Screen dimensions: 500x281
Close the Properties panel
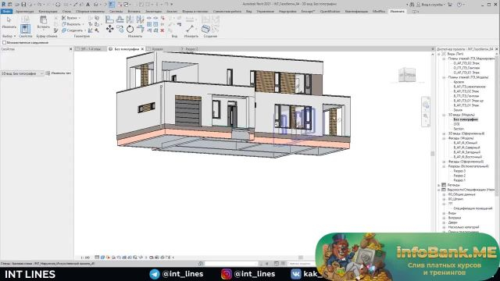click(x=71, y=49)
